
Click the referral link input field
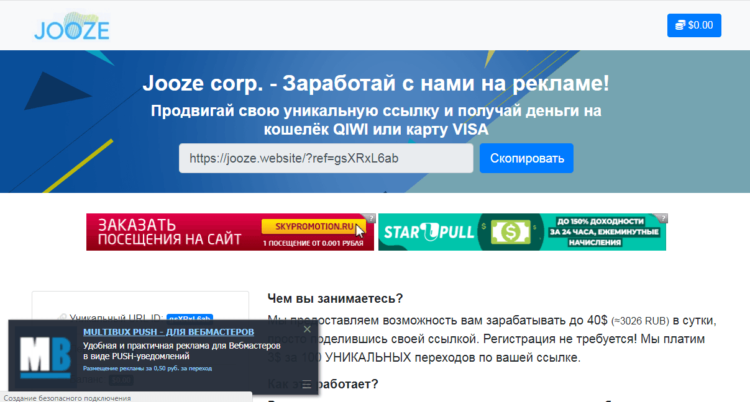pos(326,158)
